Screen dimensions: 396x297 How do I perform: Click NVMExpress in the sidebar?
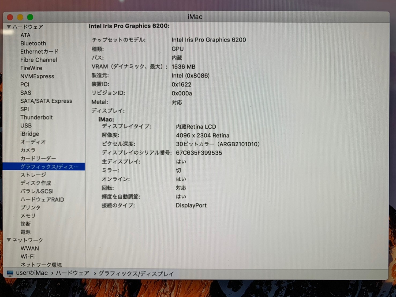tap(37, 76)
